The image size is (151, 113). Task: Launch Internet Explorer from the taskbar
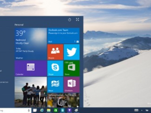pyautogui.click(x=42, y=110)
